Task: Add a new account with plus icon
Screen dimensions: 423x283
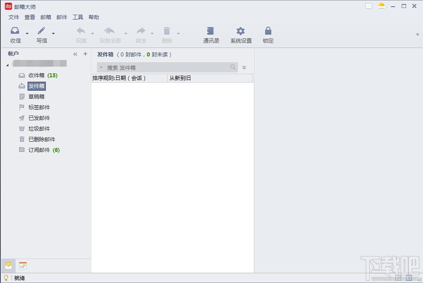Action: point(85,54)
